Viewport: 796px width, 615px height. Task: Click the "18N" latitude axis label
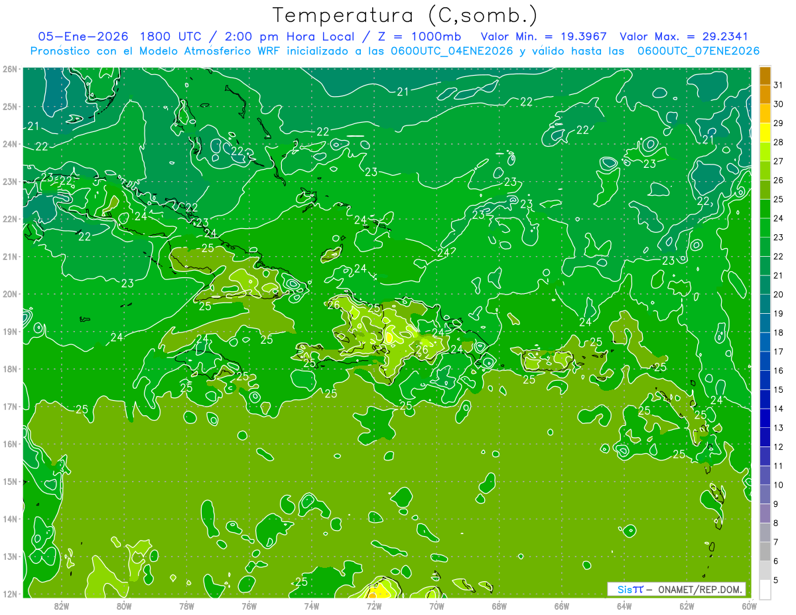[x=11, y=369]
